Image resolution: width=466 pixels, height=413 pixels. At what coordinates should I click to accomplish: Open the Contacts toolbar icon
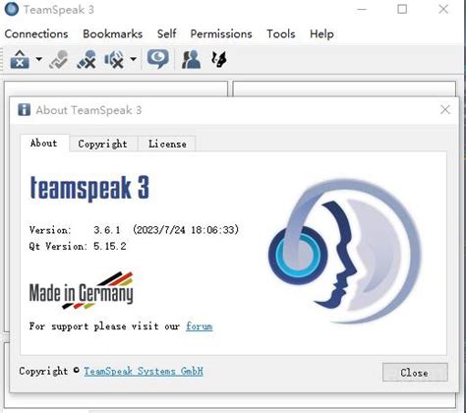pyautogui.click(x=191, y=59)
